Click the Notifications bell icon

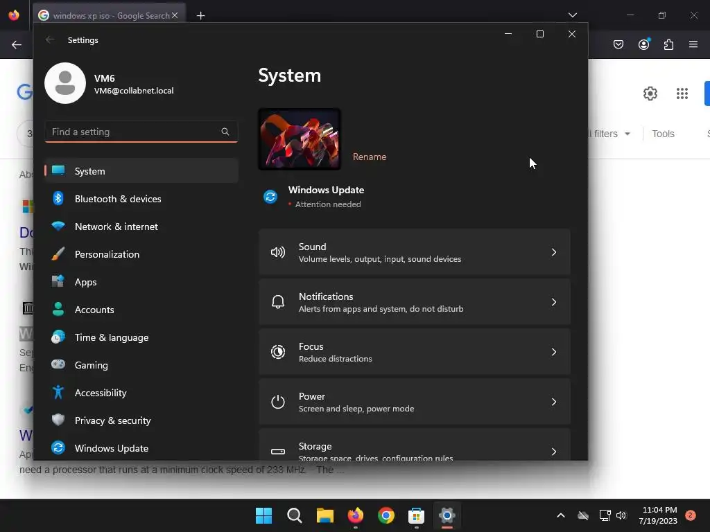coord(278,302)
